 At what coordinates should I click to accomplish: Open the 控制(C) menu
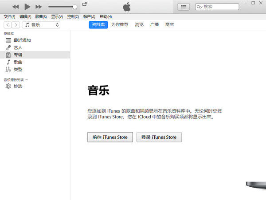73,16
